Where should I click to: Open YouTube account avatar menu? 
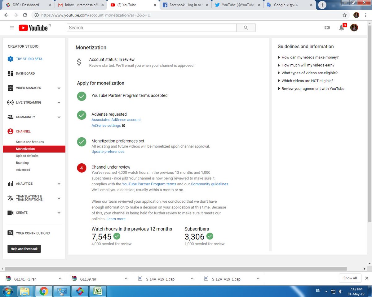354,28
